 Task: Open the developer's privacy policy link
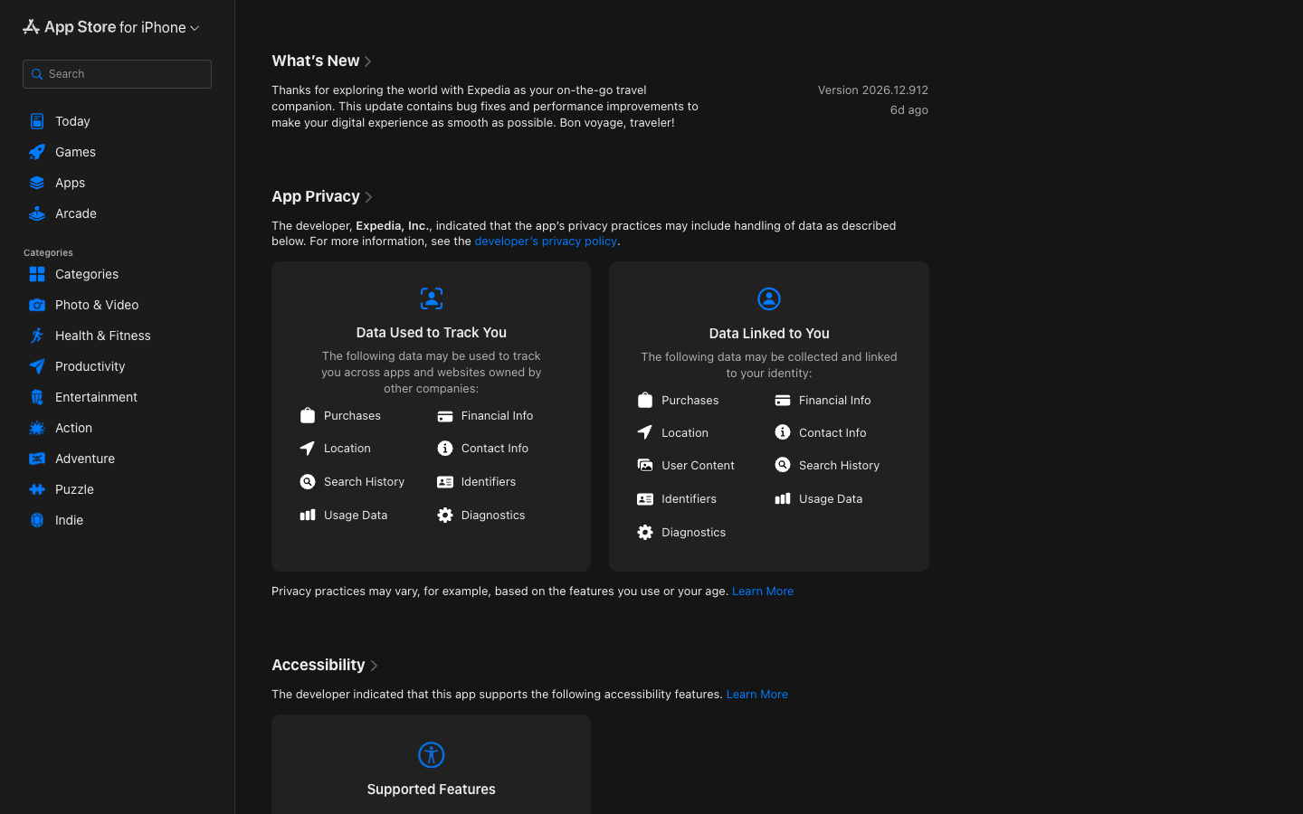click(546, 241)
